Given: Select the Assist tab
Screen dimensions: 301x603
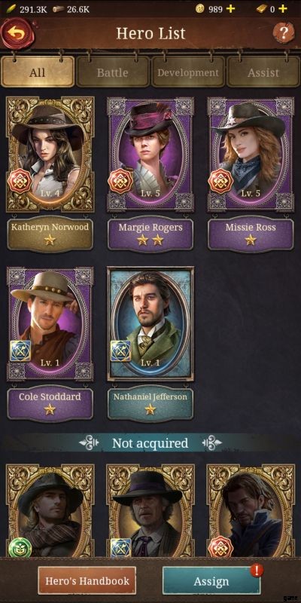Looking at the screenshot, I should coord(263,72).
